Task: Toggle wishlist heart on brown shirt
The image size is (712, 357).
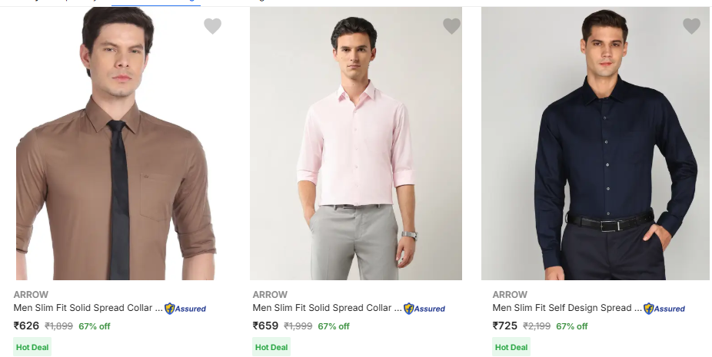Action: tap(212, 27)
